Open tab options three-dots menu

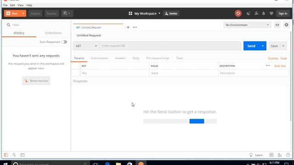click(x=135, y=27)
